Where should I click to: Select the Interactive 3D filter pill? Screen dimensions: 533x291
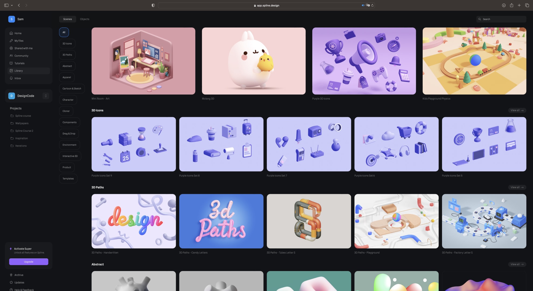point(70,156)
